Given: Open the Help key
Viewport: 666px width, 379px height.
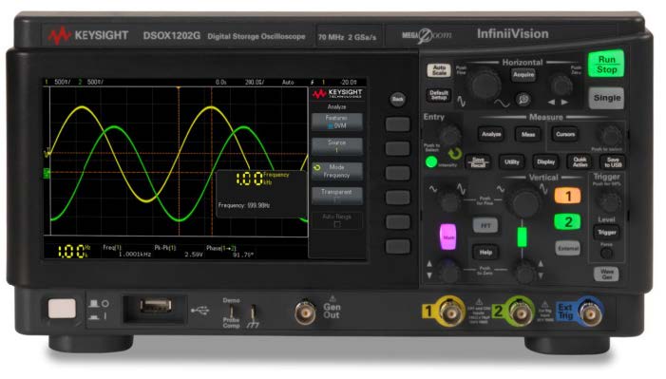Looking at the screenshot, I should 485,253.
